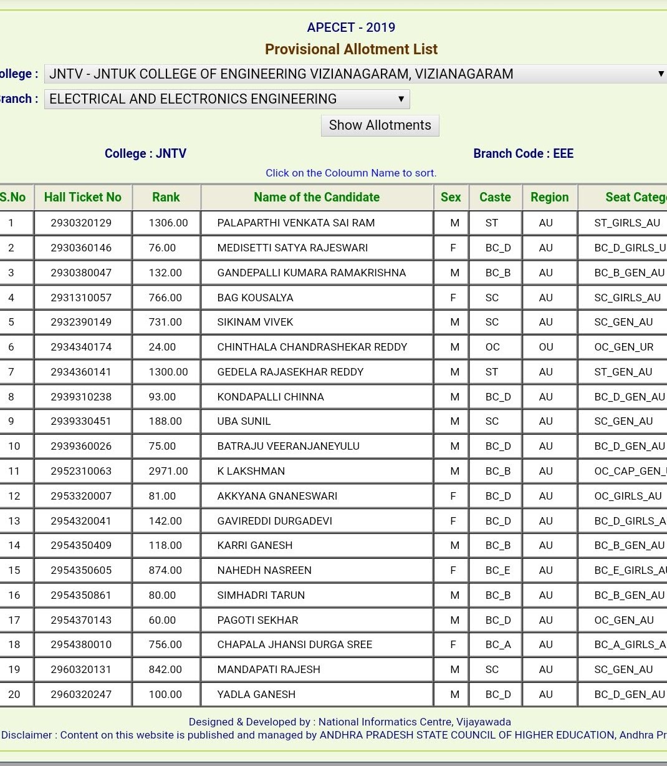Click the National Informatics Centre credit line
The width and height of the screenshot is (667, 766).
pyautogui.click(x=350, y=722)
